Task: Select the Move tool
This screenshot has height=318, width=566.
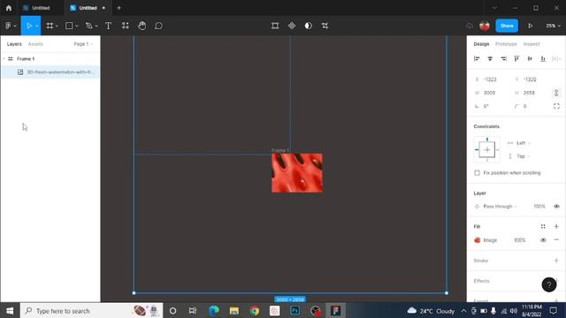Action: click(x=28, y=26)
